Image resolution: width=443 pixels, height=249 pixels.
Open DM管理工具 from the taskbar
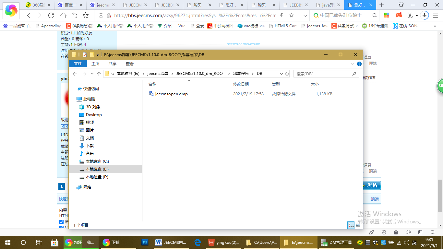[336, 242]
